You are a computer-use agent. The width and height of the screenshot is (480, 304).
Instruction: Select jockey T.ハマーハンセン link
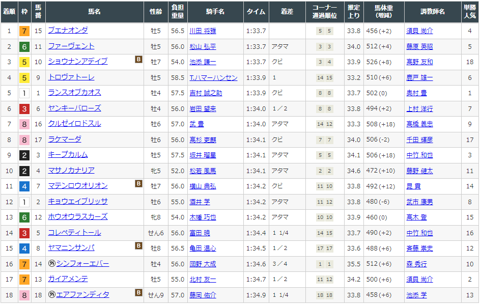click(x=213, y=78)
